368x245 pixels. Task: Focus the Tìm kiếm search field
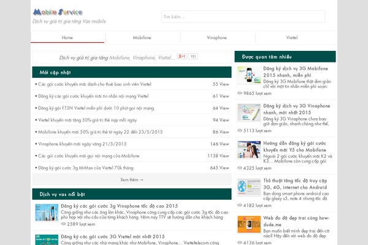[x=243, y=17]
